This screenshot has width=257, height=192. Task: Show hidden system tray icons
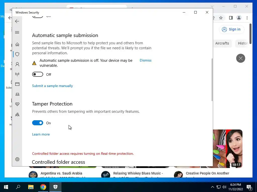pyautogui.click(x=212, y=187)
